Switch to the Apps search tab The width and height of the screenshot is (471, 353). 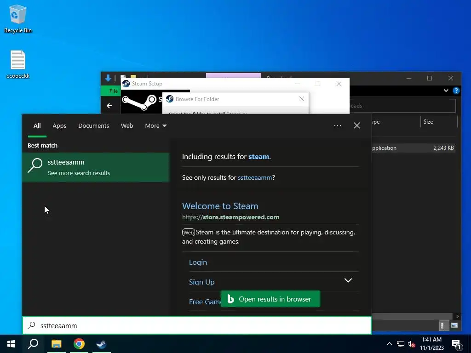(x=59, y=126)
